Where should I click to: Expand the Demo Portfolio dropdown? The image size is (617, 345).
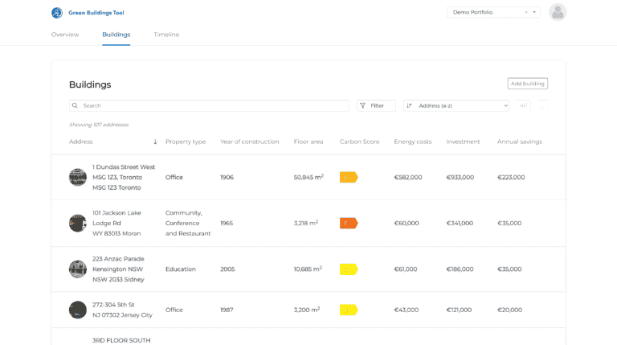(x=535, y=13)
